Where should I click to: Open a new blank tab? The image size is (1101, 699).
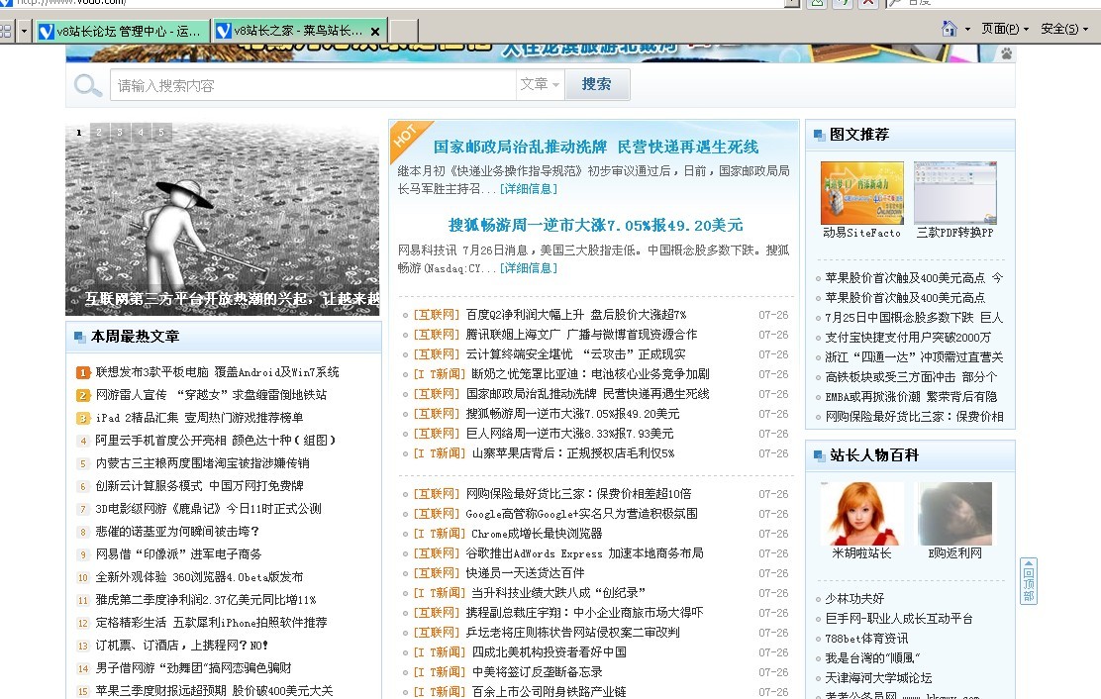coord(404,31)
